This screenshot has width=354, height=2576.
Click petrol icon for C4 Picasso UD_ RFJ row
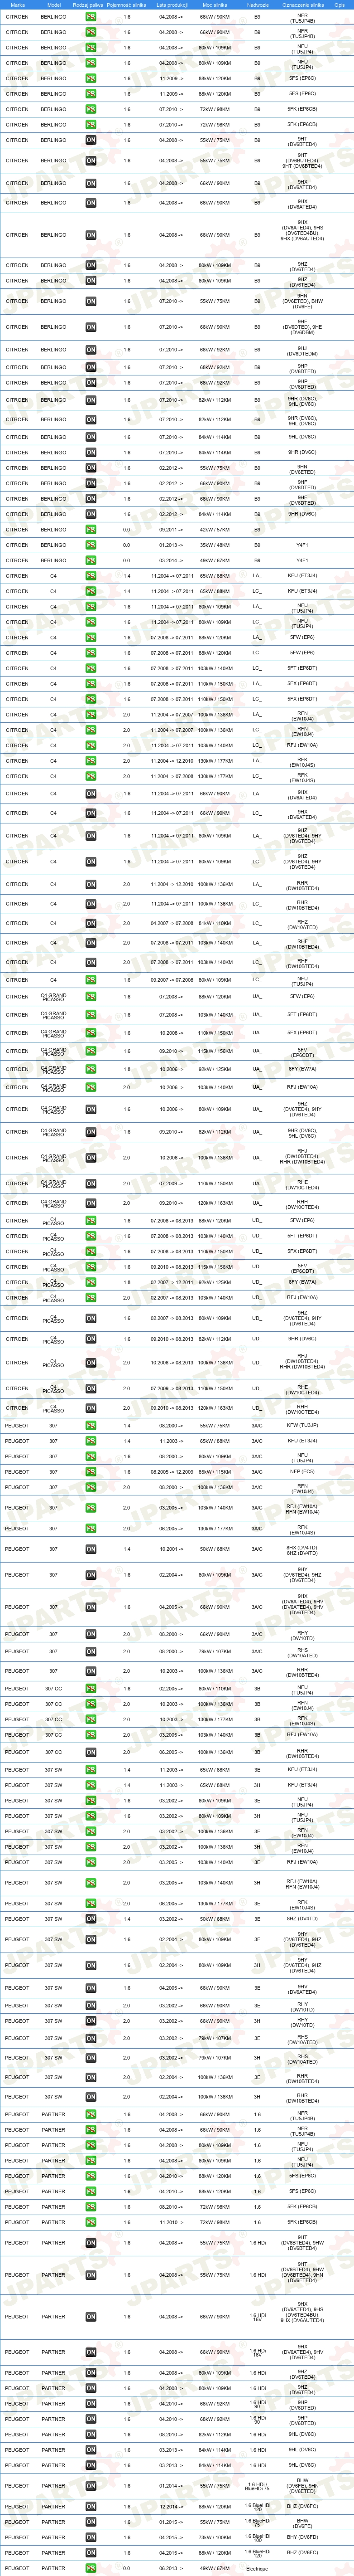pos(91,1298)
